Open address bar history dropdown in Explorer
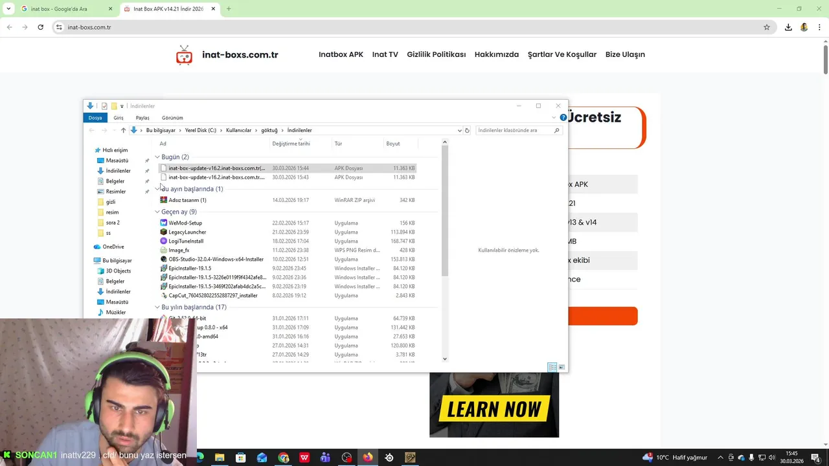 459,130
